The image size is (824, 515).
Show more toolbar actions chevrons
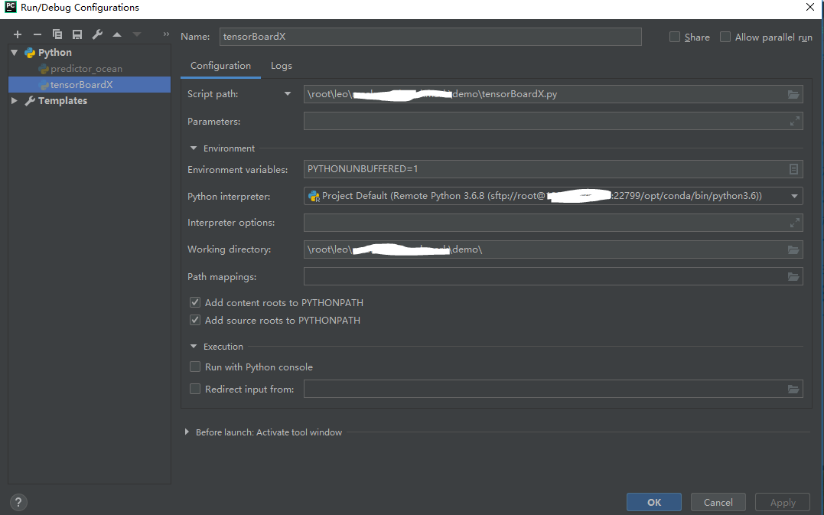pos(166,34)
